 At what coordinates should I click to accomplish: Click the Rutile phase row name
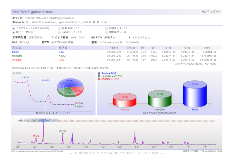click(x=15, y=52)
